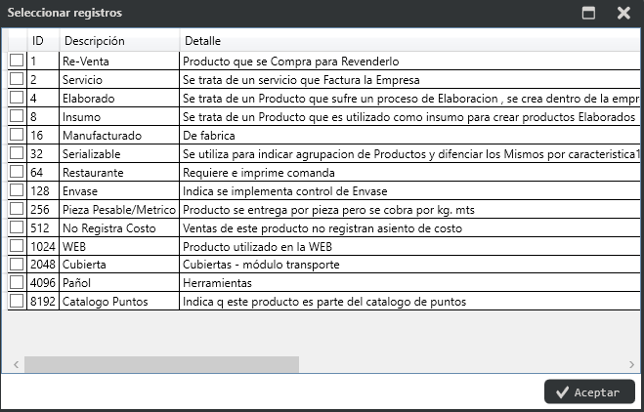Click the Envase description cell
The image size is (644, 412).
click(x=119, y=190)
